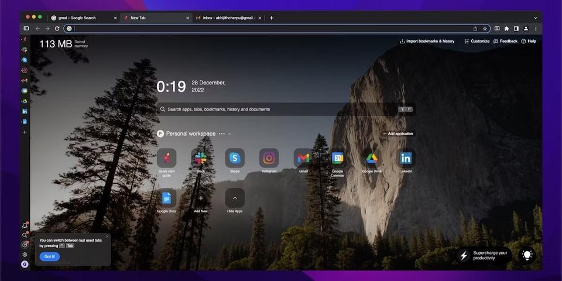
Task: Go forward with the forward arrow
Action: (47, 29)
